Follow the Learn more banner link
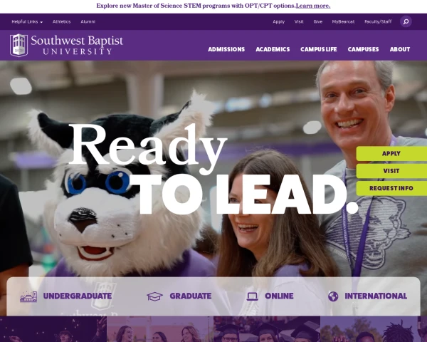 point(313,6)
